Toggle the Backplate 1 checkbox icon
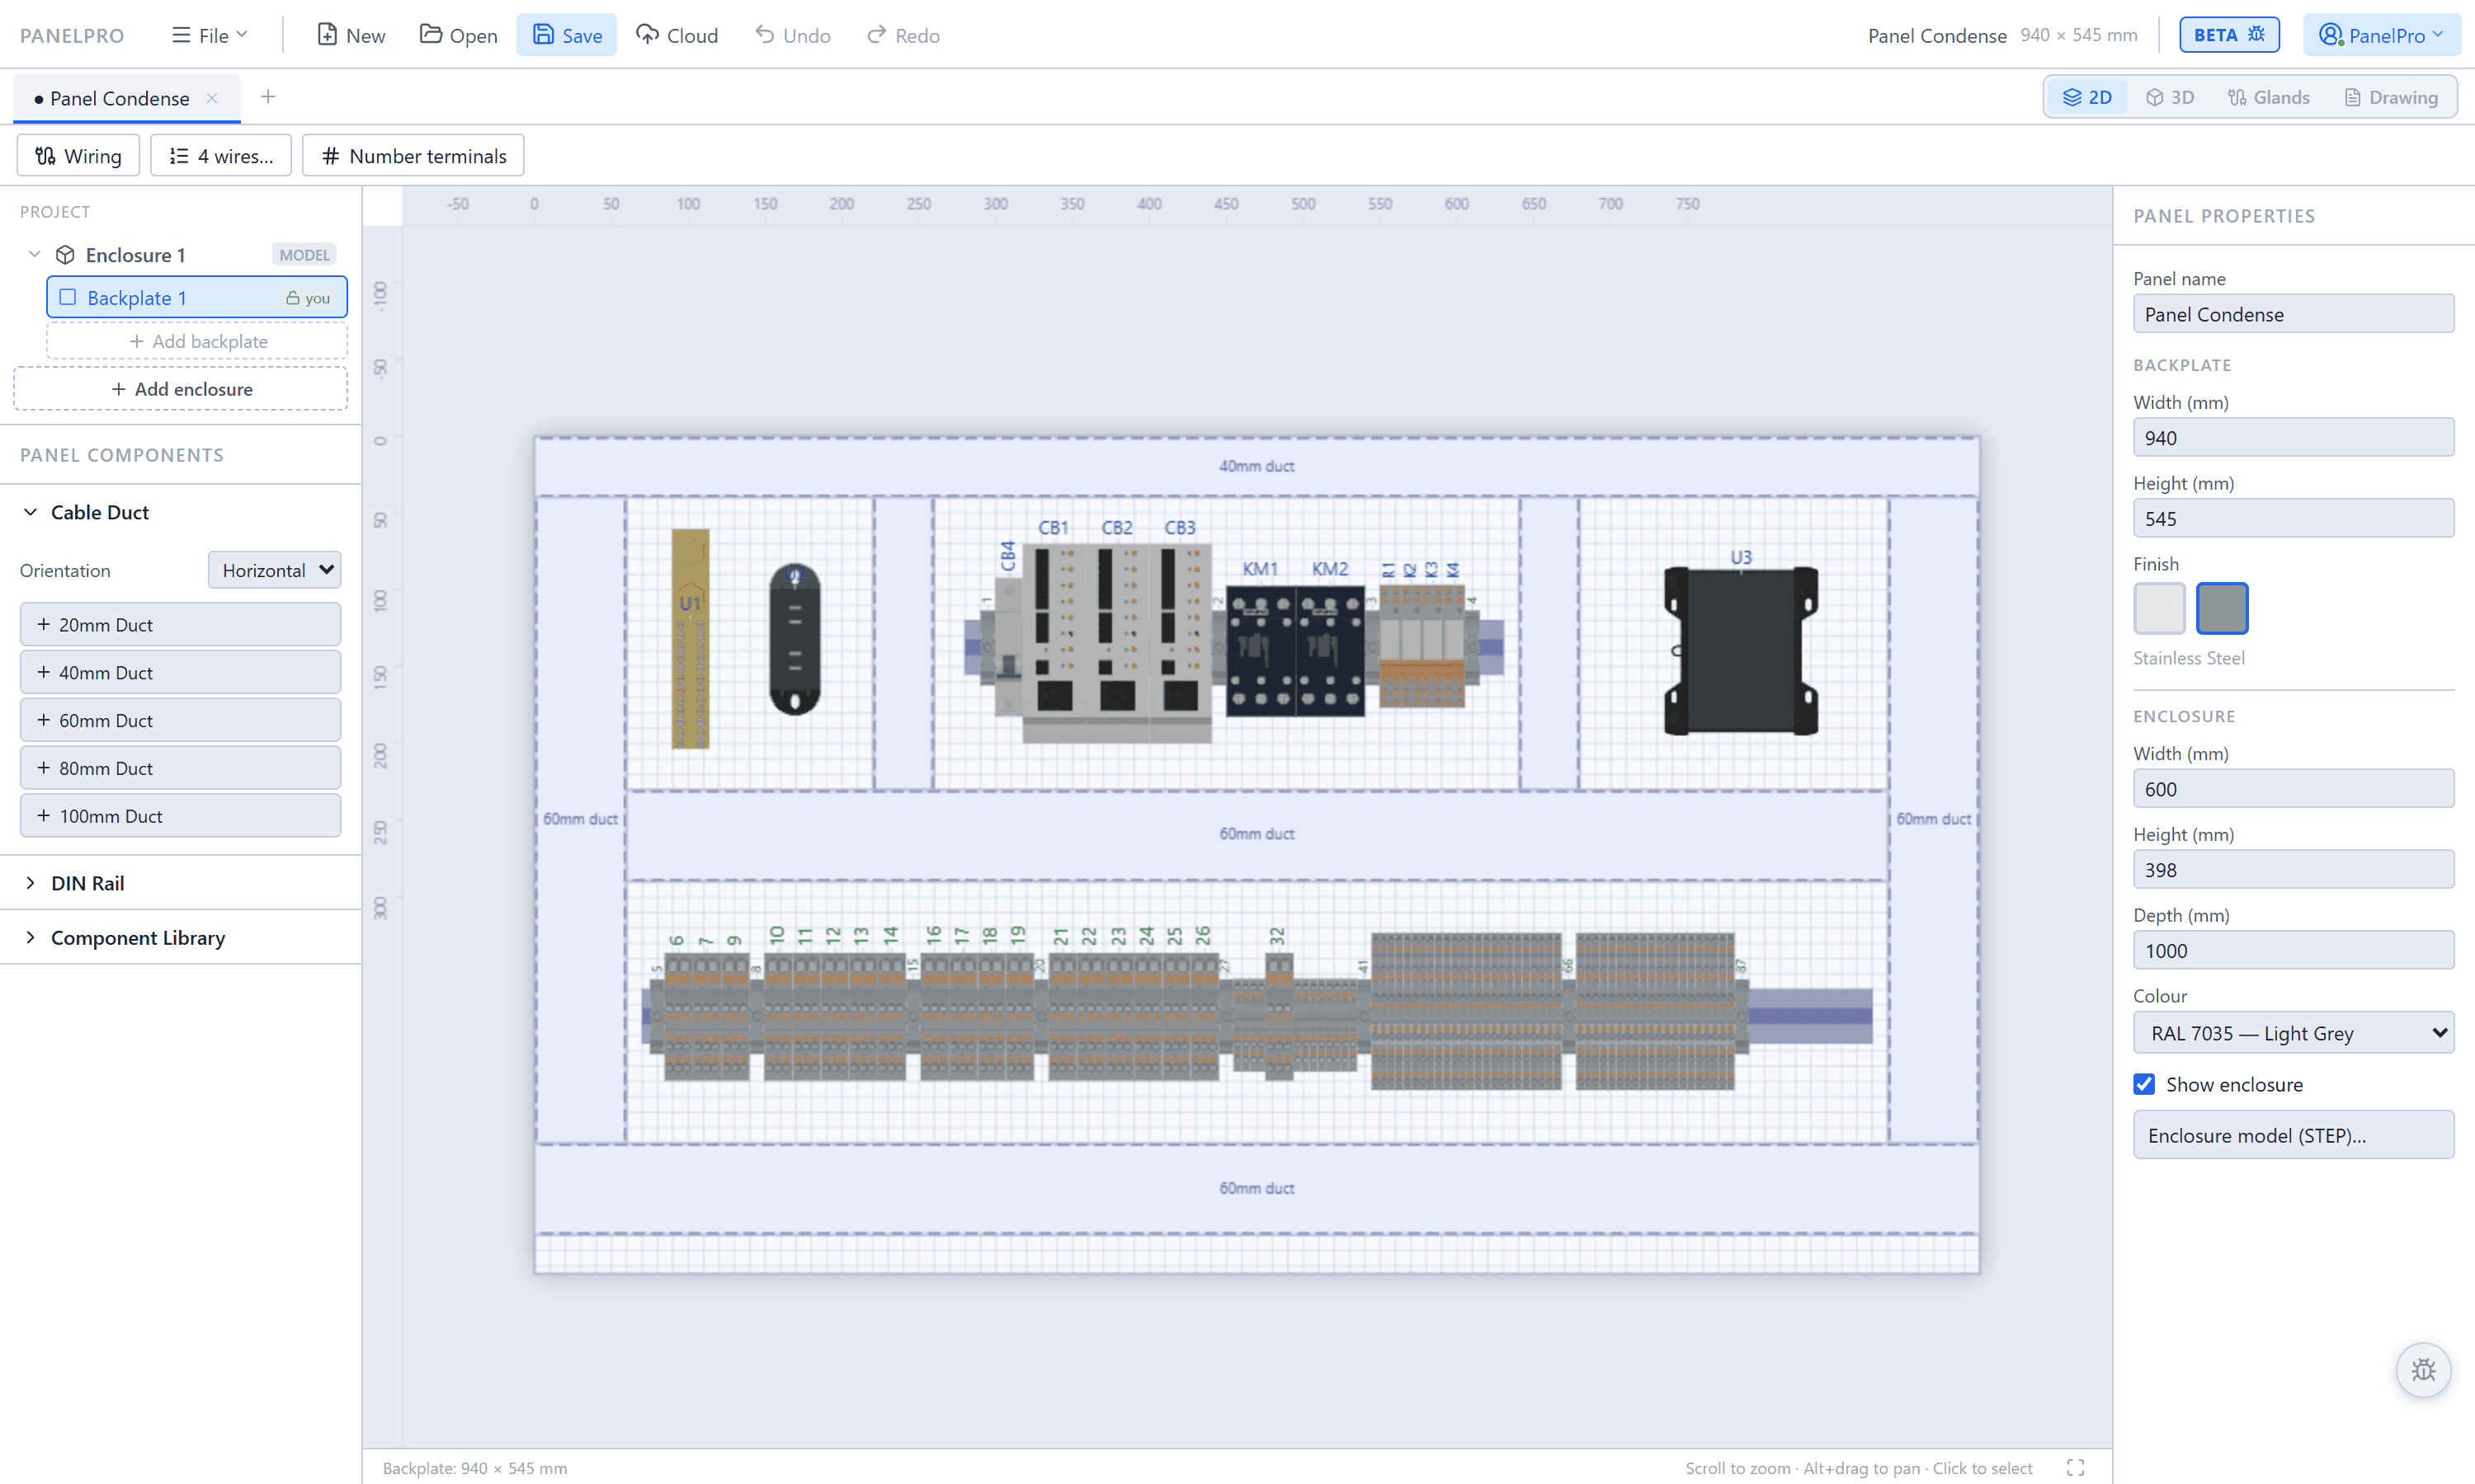The width and height of the screenshot is (2475, 1484). [x=68, y=297]
